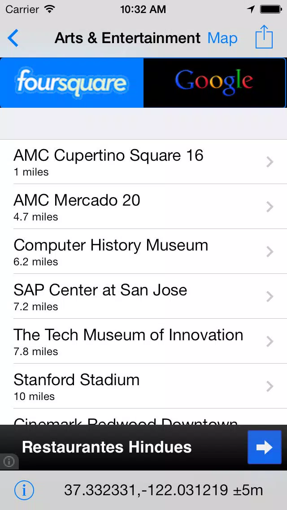The height and width of the screenshot is (510, 287).
Task: Open the Restaurantes Hindues ad
Action: 107,447
